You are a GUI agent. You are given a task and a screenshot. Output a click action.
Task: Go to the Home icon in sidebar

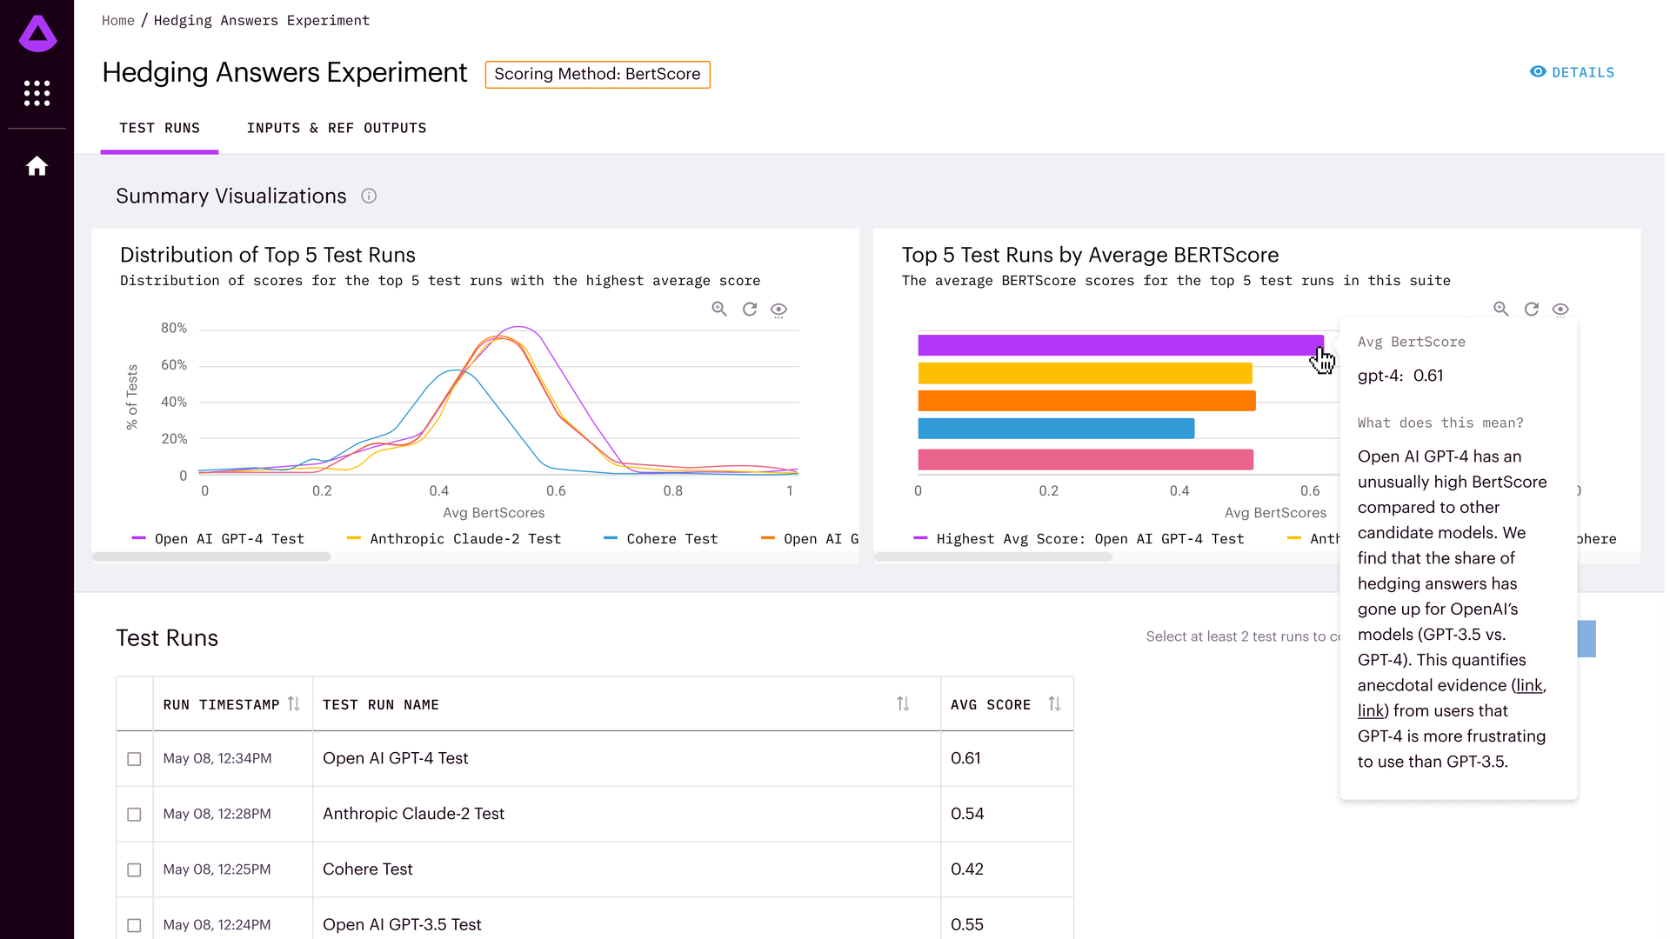click(x=37, y=166)
